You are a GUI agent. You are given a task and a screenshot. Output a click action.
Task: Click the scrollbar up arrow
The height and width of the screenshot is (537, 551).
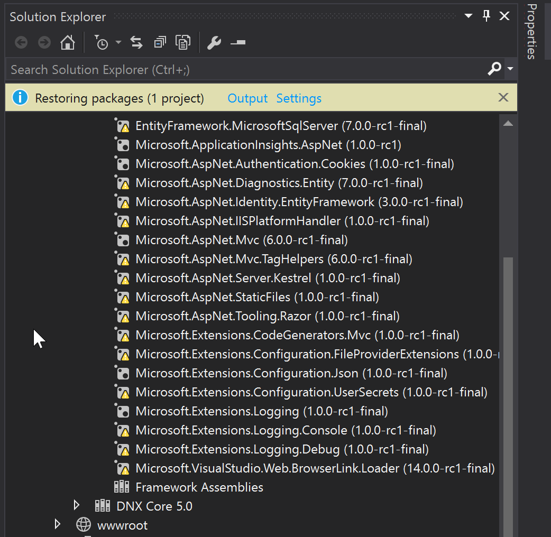click(x=508, y=123)
